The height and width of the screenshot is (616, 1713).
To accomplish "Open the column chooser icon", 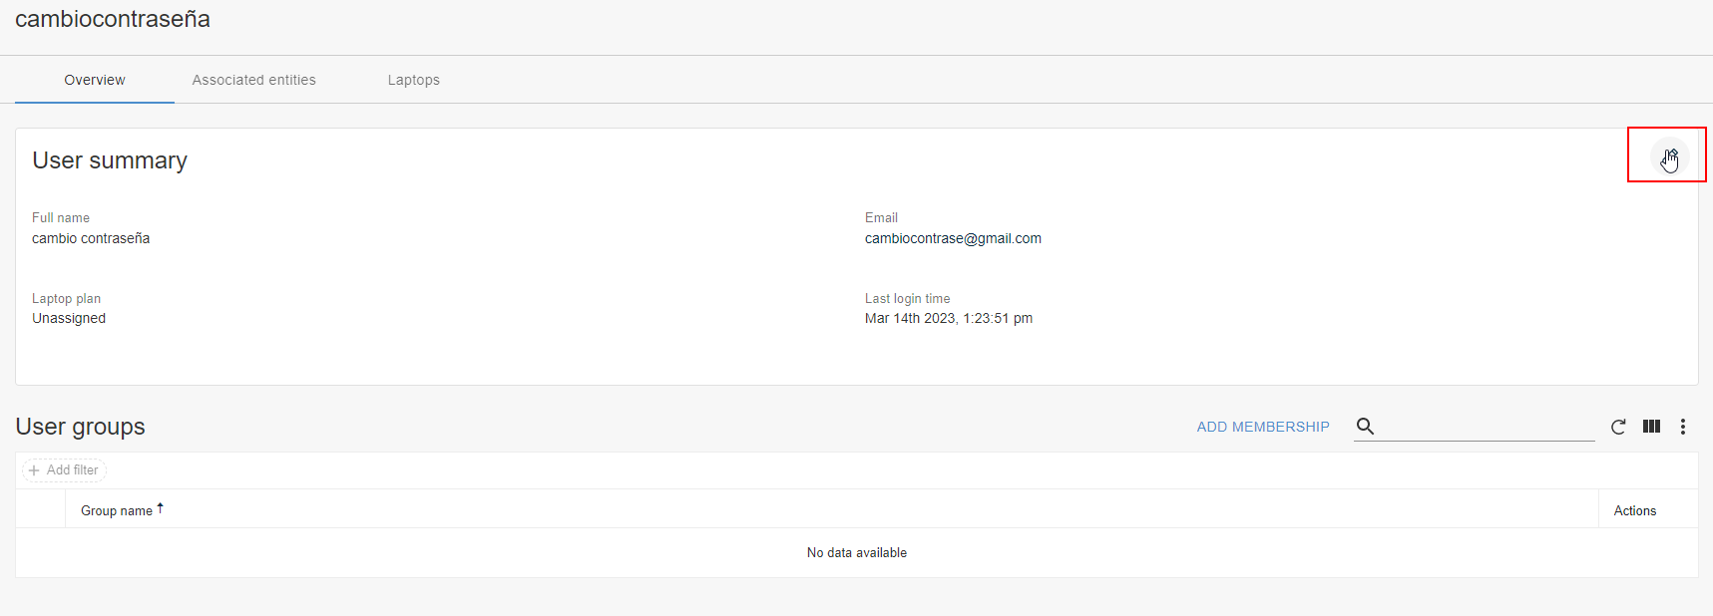I will click(1652, 427).
